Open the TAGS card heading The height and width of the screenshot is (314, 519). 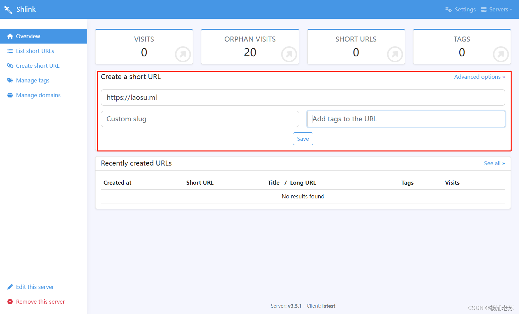pyautogui.click(x=462, y=39)
